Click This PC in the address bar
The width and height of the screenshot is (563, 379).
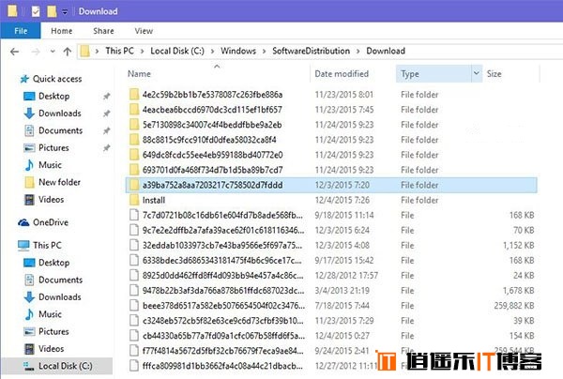click(119, 51)
